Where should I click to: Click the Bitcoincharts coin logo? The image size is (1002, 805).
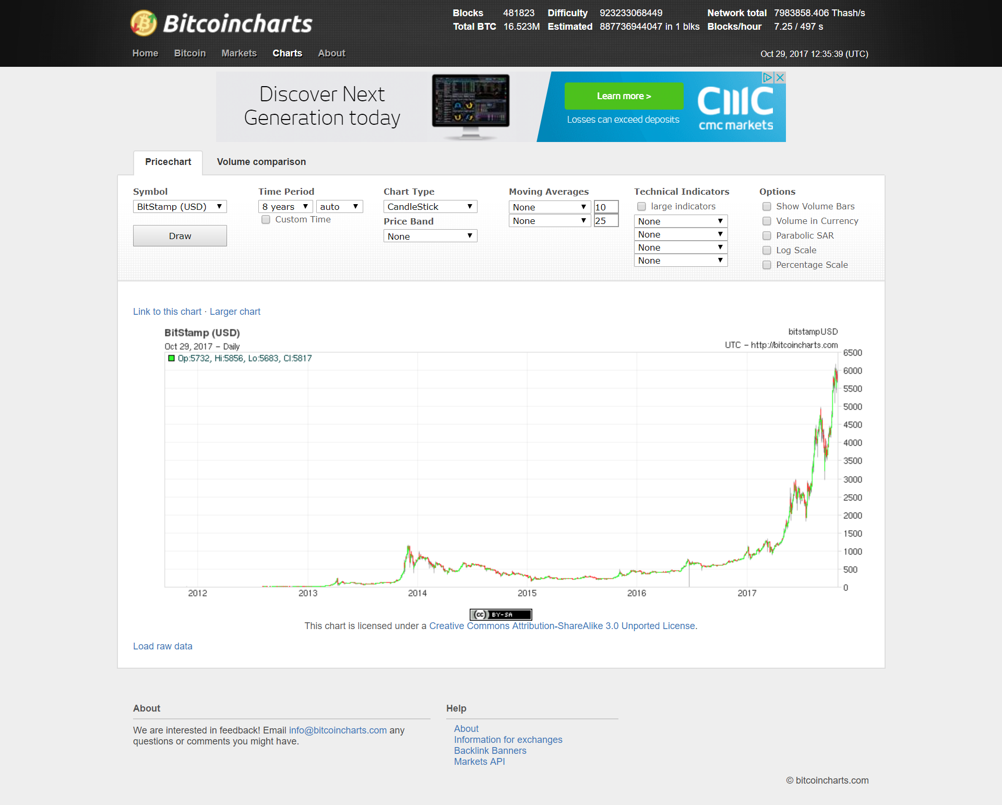[144, 23]
